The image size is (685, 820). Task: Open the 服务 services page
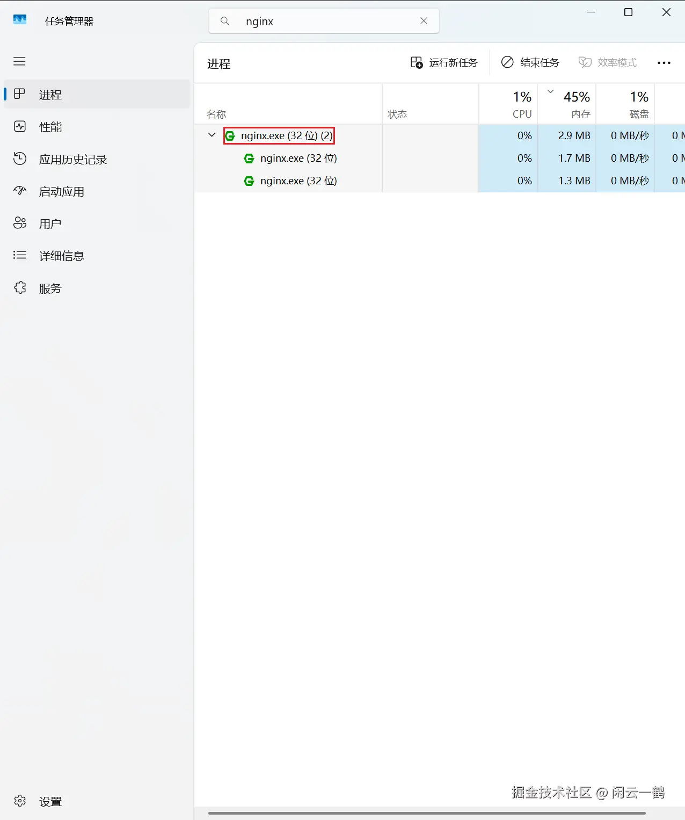coord(97,288)
